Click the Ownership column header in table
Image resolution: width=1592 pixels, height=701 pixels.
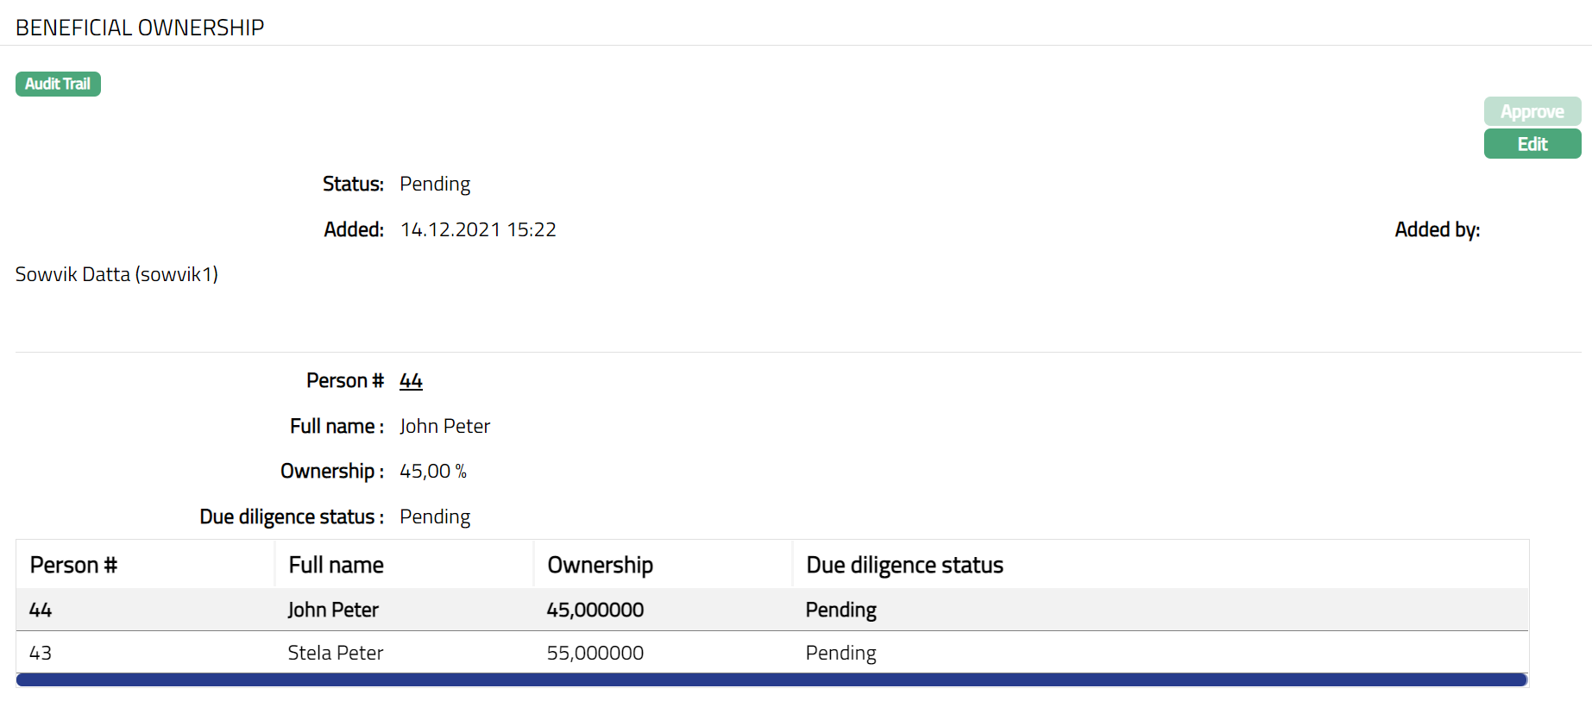click(x=600, y=565)
